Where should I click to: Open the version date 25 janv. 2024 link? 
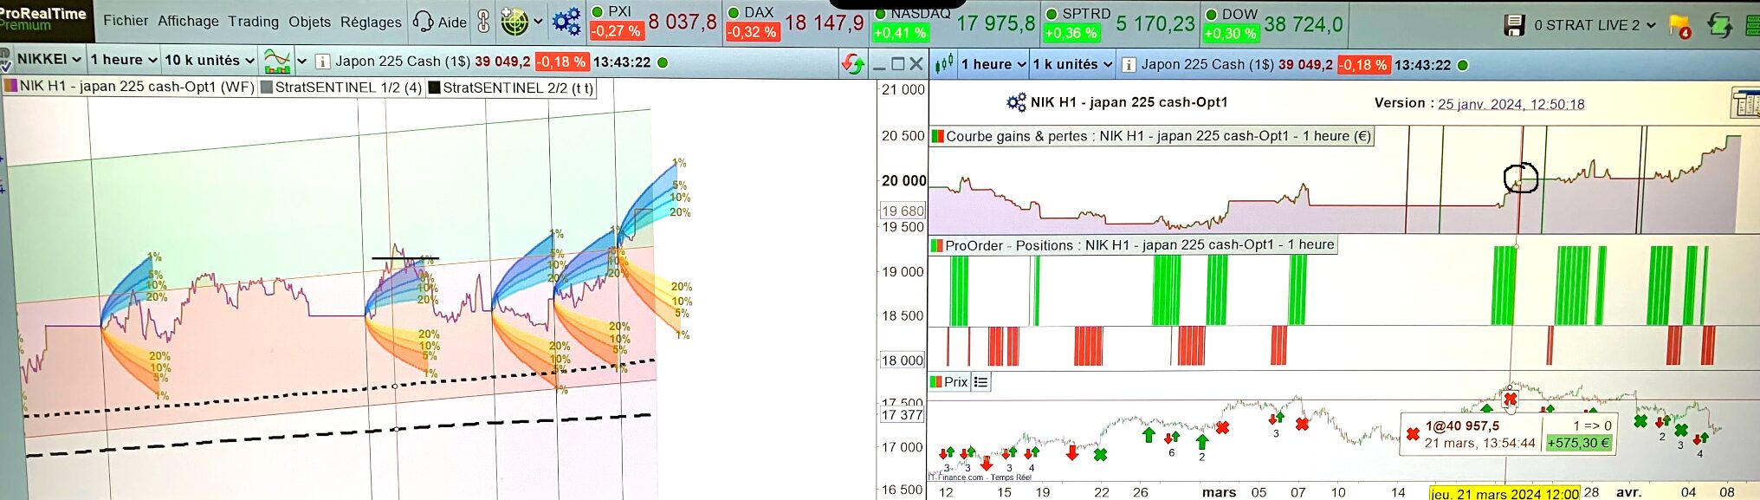pyautogui.click(x=1511, y=104)
